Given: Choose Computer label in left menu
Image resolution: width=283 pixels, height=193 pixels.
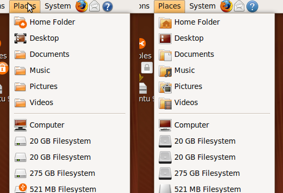Looking at the screenshot, I should (47, 125).
